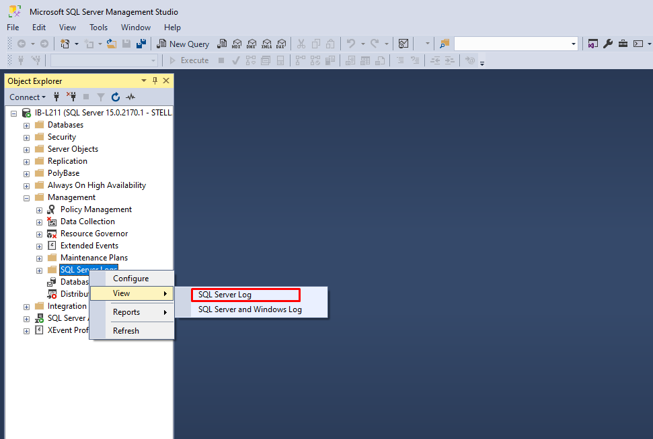Open the Help menu
This screenshot has width=653, height=439.
[172, 28]
